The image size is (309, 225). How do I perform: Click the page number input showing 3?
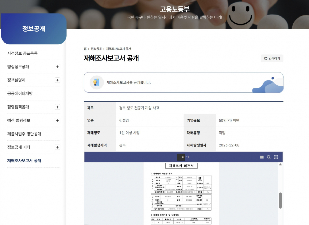[181, 157]
